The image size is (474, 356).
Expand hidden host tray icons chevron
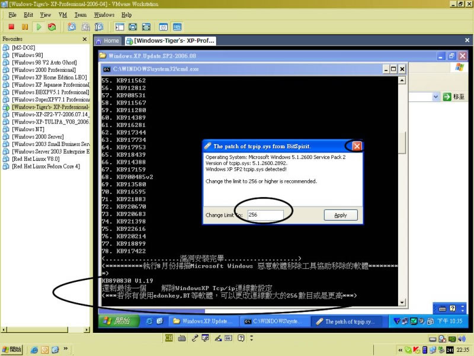click(x=401, y=350)
